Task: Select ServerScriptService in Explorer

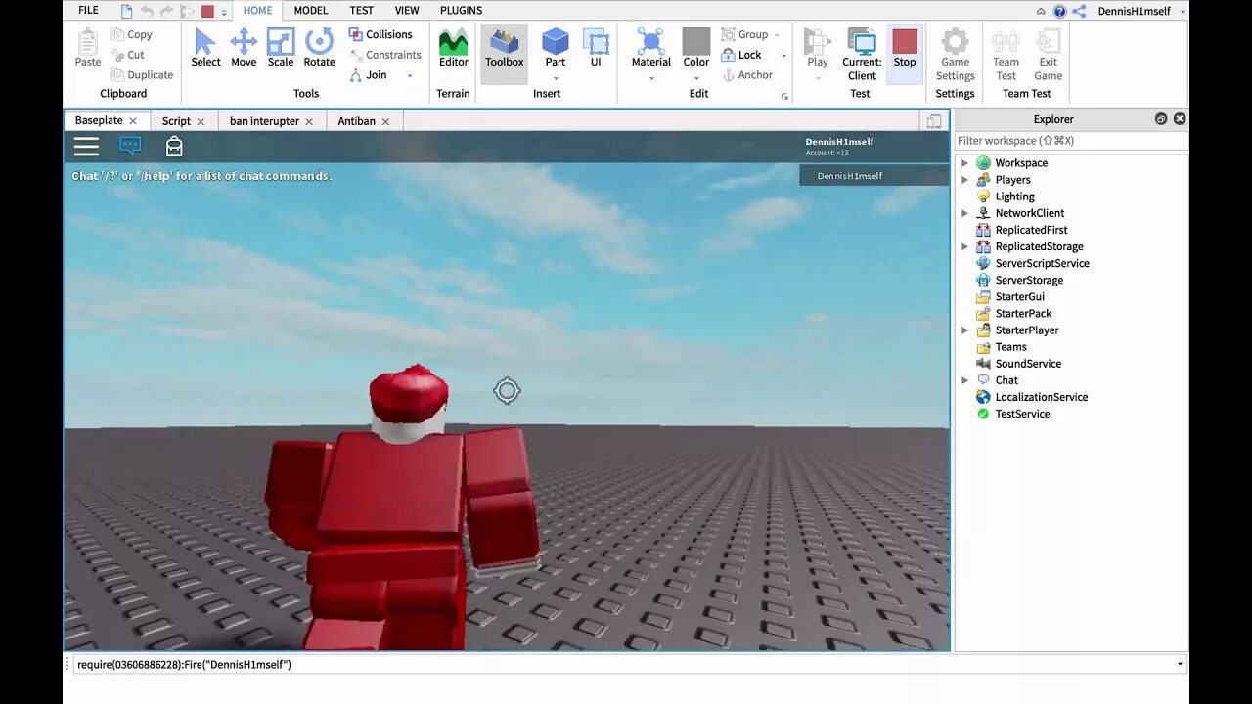Action: (1042, 263)
